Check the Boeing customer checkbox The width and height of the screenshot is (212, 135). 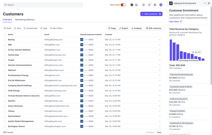pyautogui.click(x=5, y=40)
